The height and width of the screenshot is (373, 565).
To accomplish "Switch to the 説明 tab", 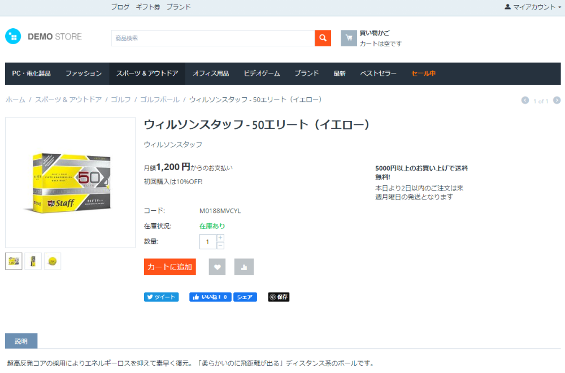I will [x=21, y=341].
